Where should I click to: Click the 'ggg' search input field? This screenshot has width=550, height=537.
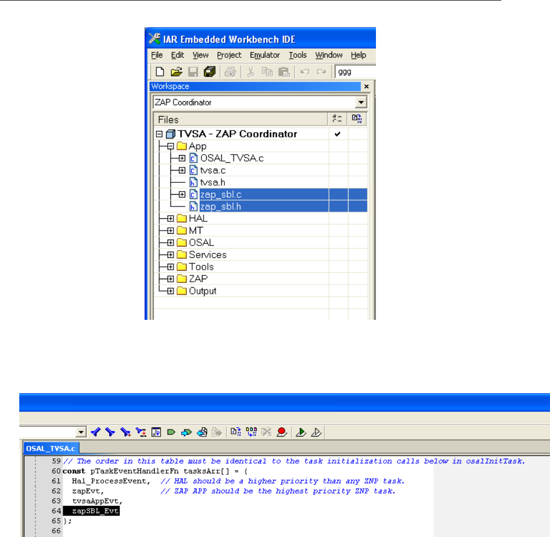355,72
